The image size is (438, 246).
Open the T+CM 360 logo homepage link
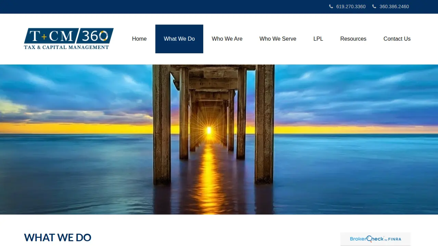pyautogui.click(x=69, y=39)
